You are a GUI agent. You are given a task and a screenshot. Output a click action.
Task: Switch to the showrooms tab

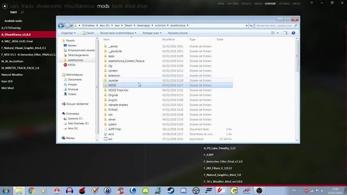click(49, 6)
